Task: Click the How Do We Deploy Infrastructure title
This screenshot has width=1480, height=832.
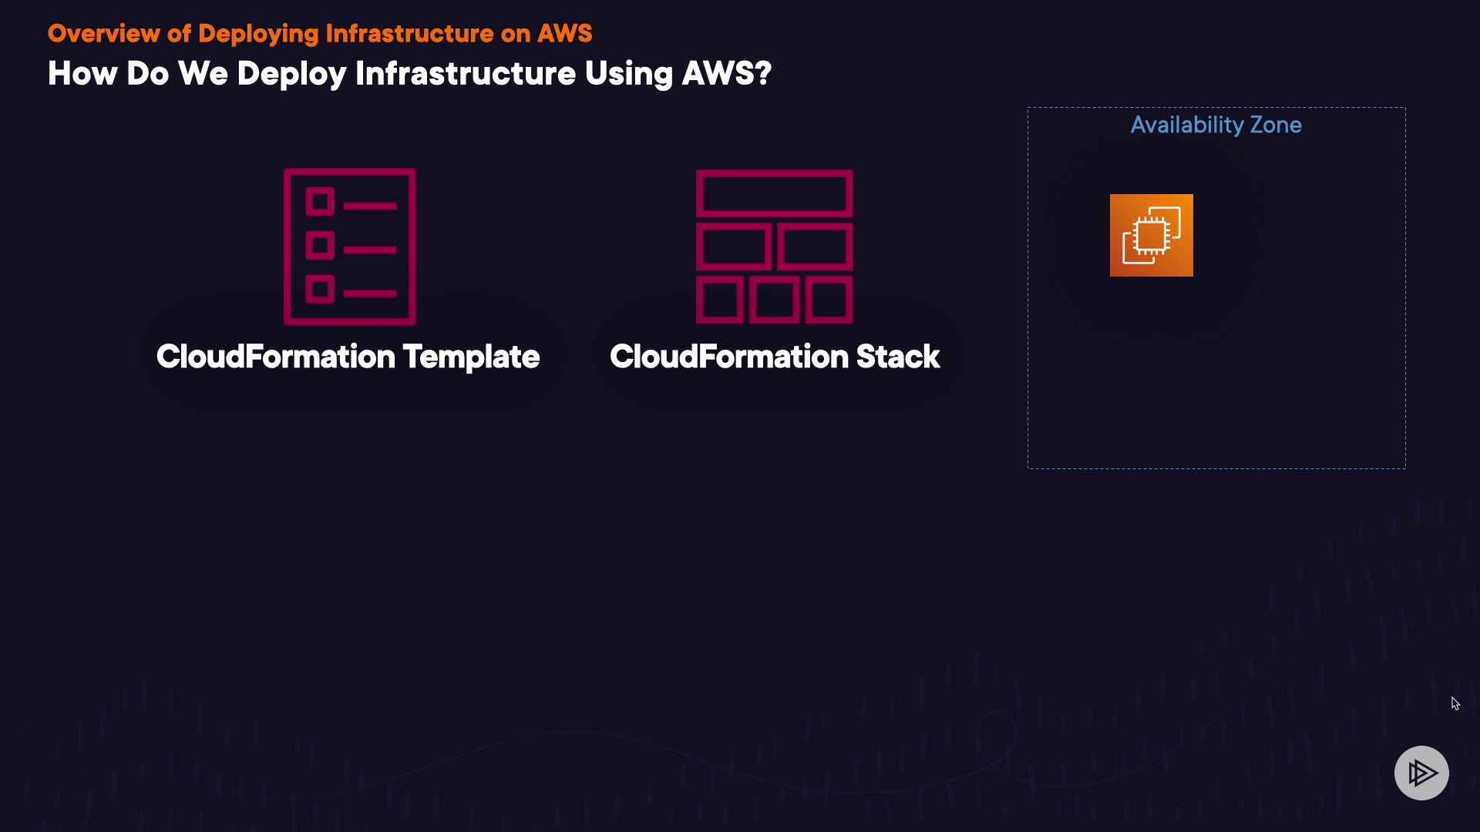Action: tap(409, 74)
